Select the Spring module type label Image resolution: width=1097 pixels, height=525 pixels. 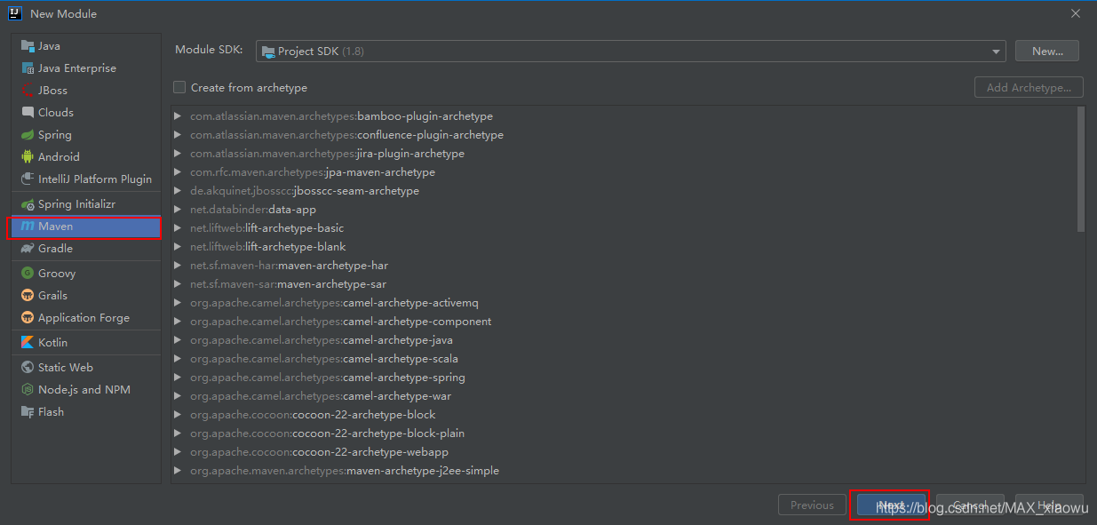(x=55, y=135)
